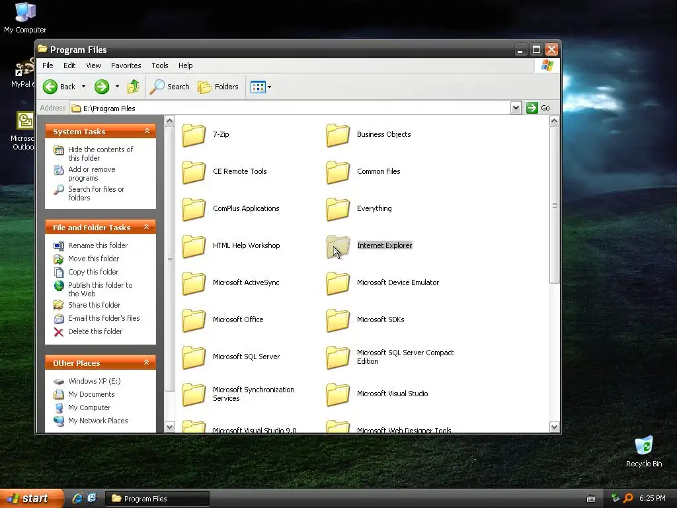Click the green Forward arrow button
The image size is (677, 508).
(x=102, y=87)
